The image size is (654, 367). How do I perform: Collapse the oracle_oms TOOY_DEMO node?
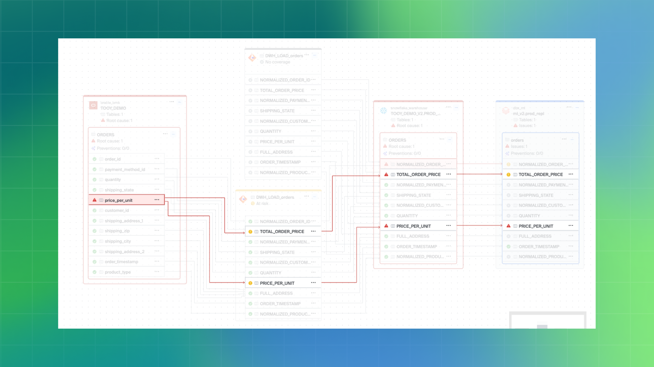tap(180, 102)
